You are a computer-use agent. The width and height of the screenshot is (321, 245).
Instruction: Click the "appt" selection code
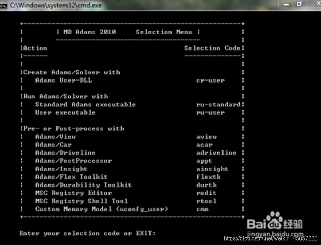[204, 161]
